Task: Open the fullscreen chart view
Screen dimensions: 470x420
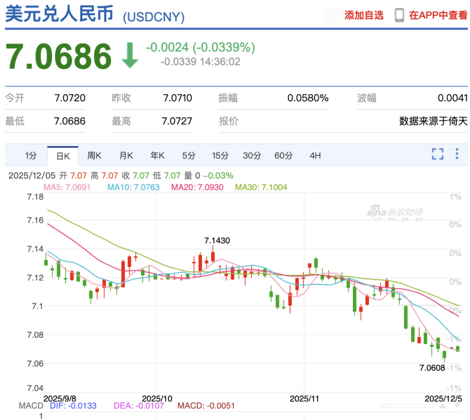Action: coord(438,155)
